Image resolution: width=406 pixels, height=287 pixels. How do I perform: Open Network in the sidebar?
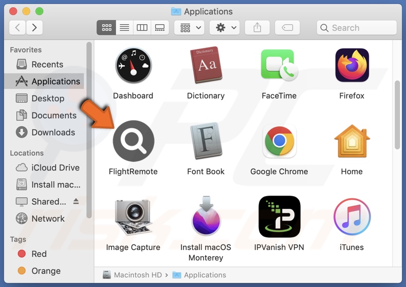(x=44, y=219)
